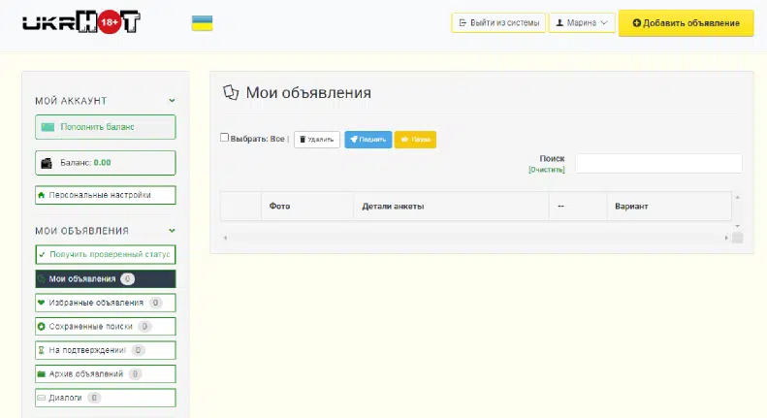Click the table scroll down arrow
The width and height of the screenshot is (767, 418).
tap(737, 226)
